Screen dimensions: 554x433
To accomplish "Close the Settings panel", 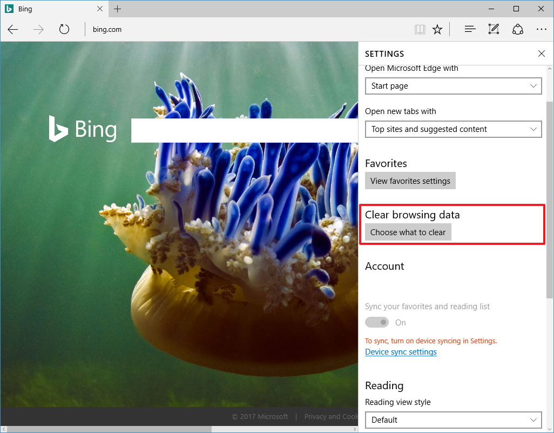I will pos(541,54).
